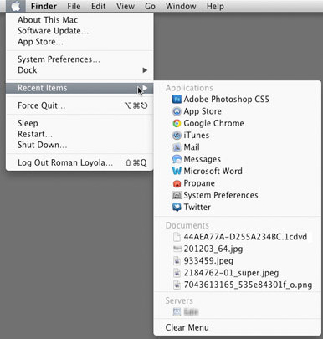Click the 2184762-01_super.jpeg file icon
Viewport: 323px width, 339px height.
click(177, 273)
